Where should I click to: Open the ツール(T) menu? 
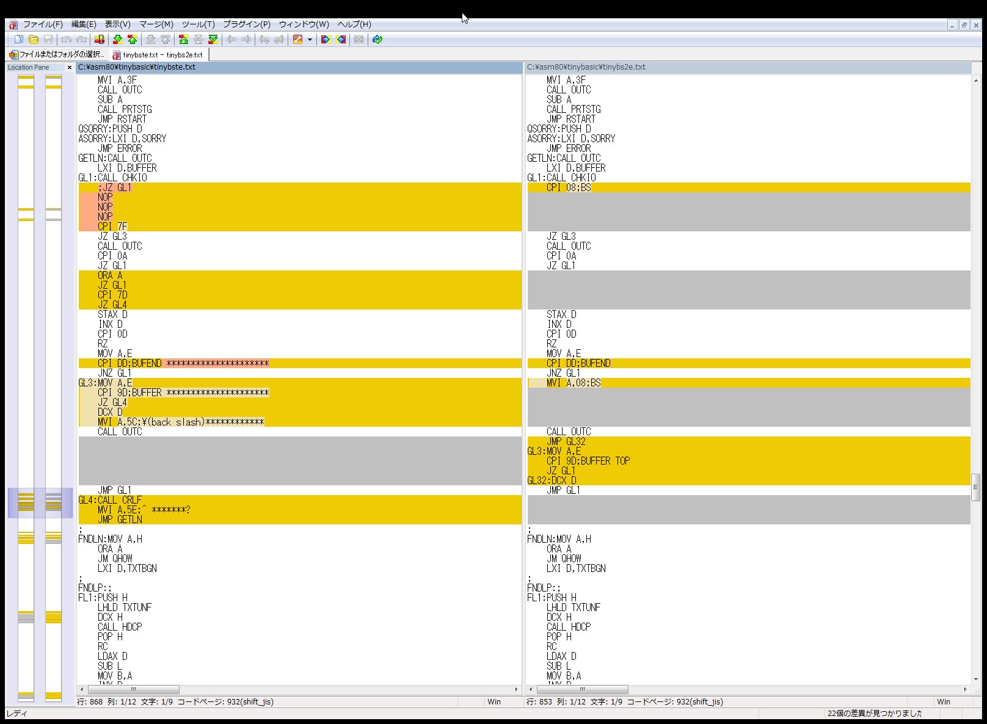198,24
